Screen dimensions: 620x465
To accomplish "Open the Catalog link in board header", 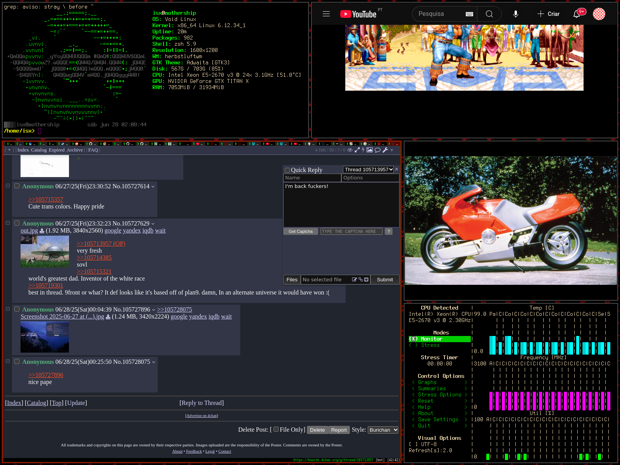I will tap(39, 150).
